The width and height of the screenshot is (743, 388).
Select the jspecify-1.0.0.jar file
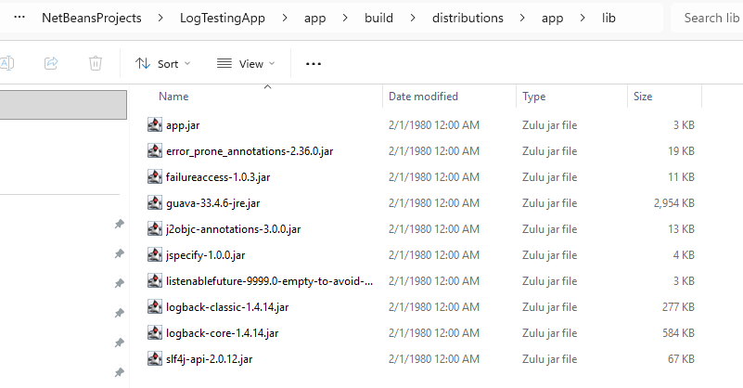coord(205,254)
